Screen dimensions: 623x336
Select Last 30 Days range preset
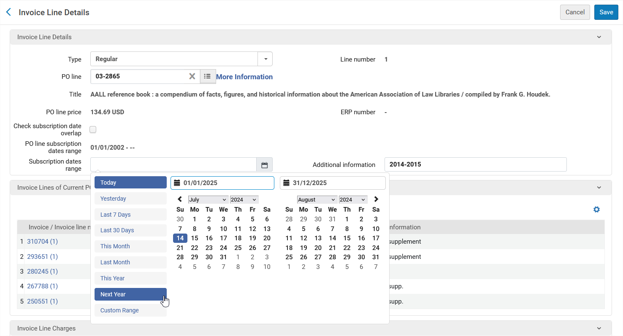coord(130,230)
